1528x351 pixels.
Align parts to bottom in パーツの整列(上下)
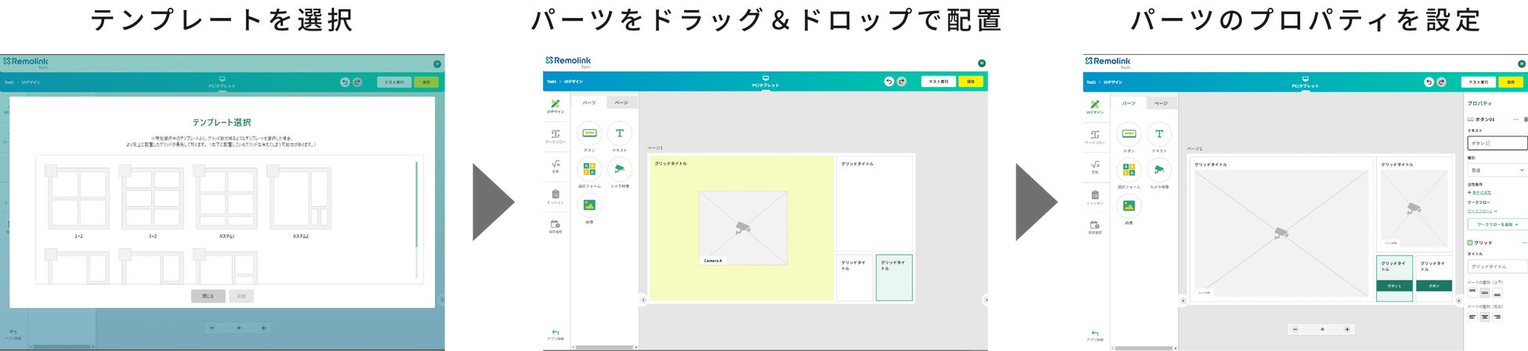pyautogui.click(x=1497, y=293)
